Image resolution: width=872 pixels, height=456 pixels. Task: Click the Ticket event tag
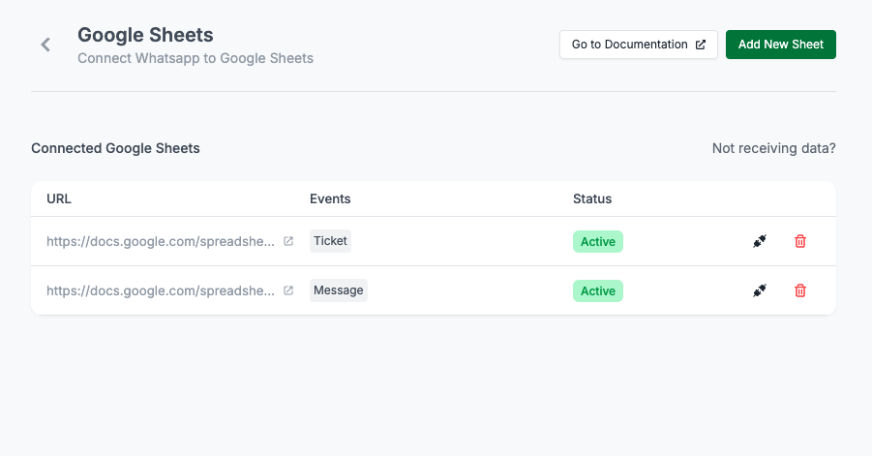(x=330, y=241)
